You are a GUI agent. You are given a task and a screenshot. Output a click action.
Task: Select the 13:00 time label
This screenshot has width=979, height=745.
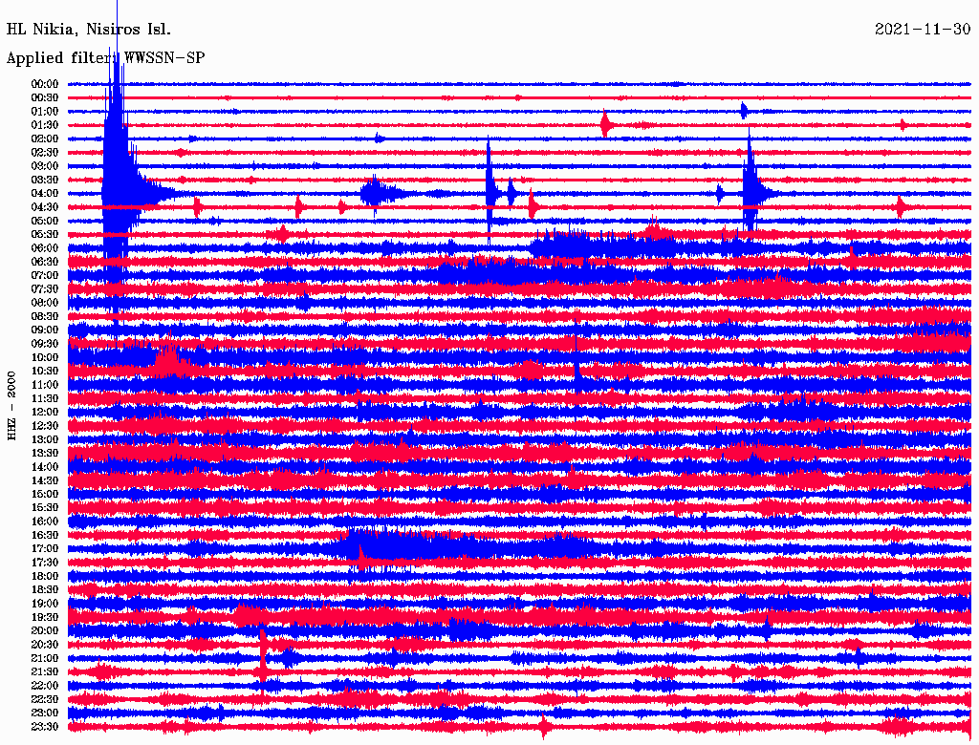[x=45, y=439]
